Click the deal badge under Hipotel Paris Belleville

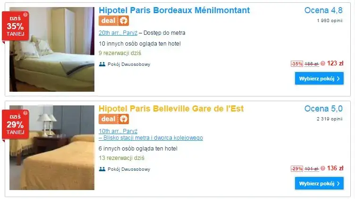click(x=114, y=119)
